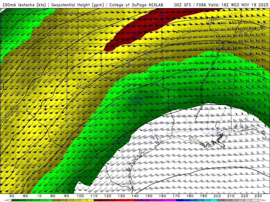
Task: Click the 180 value on the color scale
Action: pos(190,196)
